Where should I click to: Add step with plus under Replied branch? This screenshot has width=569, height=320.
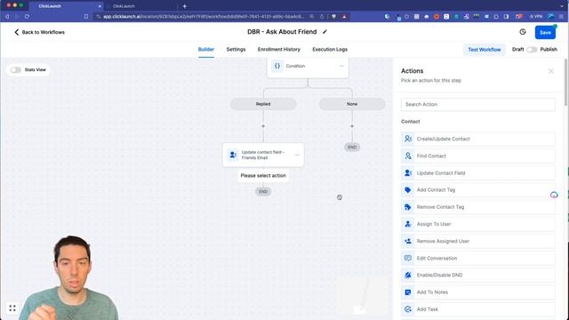click(263, 126)
